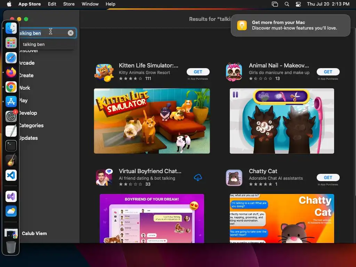Image resolution: width=356 pixels, height=267 pixels.
Task: Open GarageBand dock icon
Action: point(11,160)
